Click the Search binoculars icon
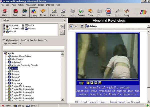This screenshot has width=150, height=107. pyautogui.click(x=25, y=12)
